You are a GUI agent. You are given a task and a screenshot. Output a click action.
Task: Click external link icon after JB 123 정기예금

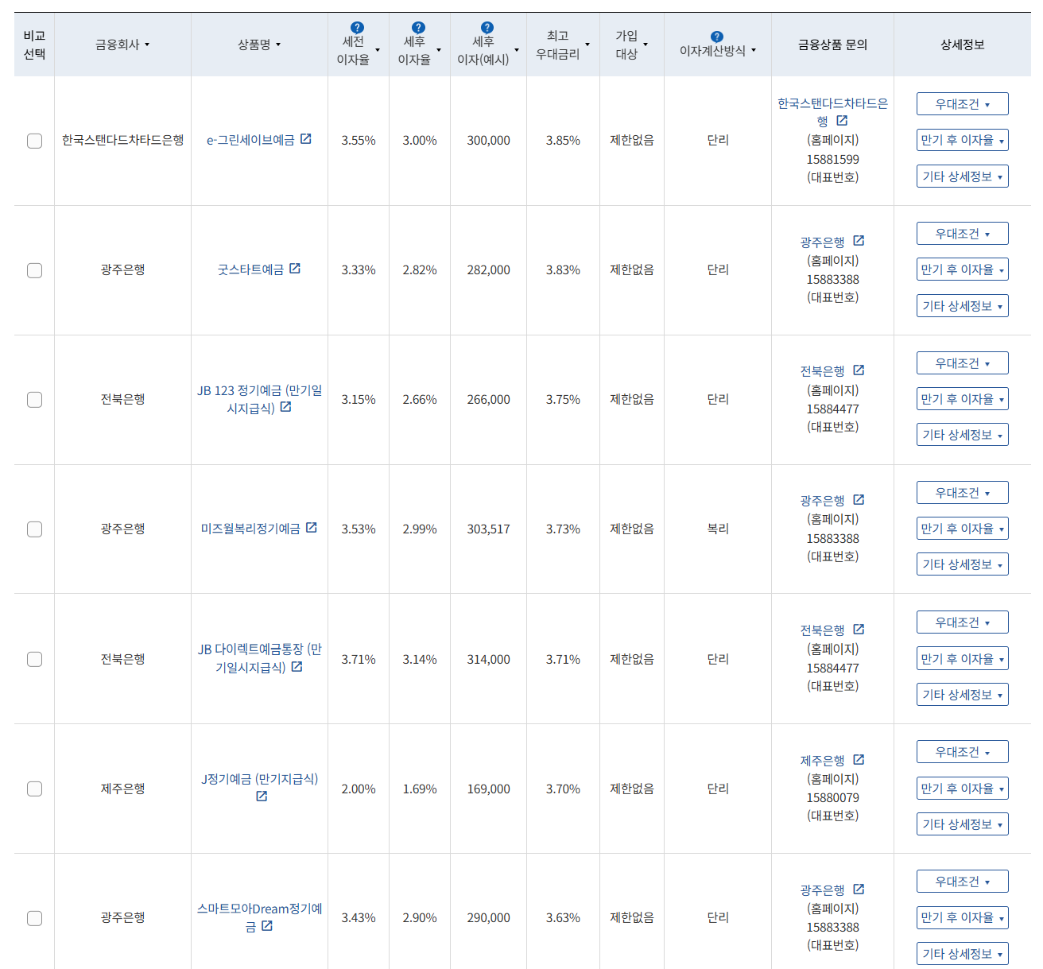point(286,406)
